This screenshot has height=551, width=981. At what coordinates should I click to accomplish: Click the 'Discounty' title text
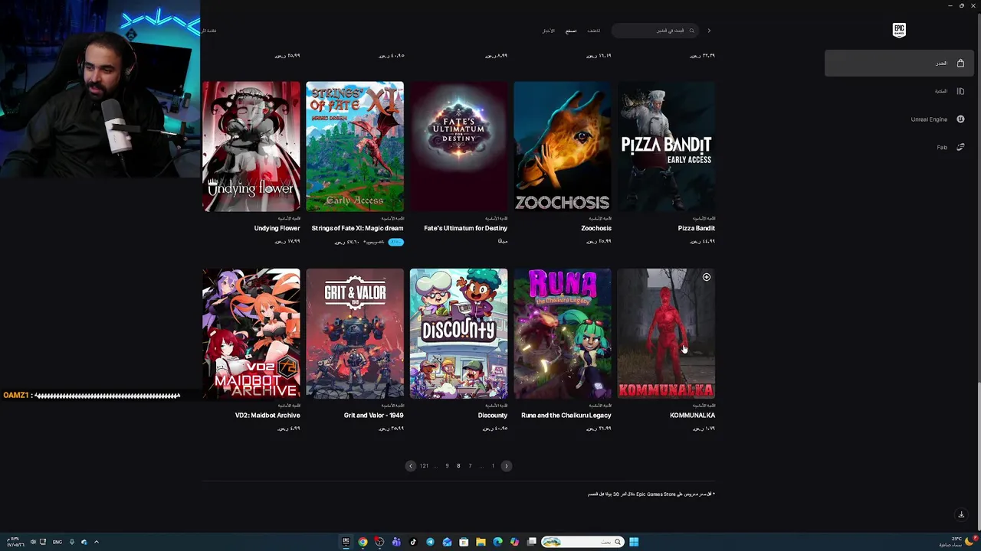point(493,416)
